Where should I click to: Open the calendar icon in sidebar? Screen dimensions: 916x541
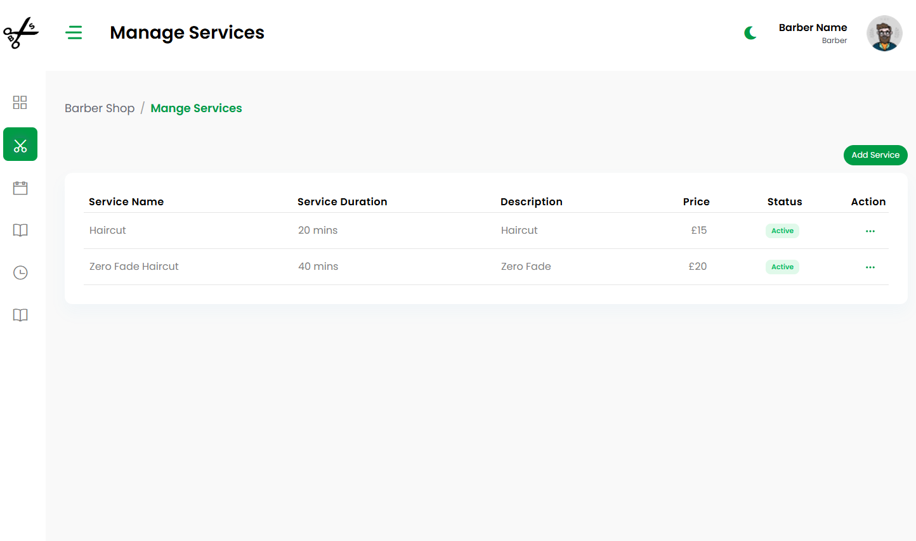20,188
